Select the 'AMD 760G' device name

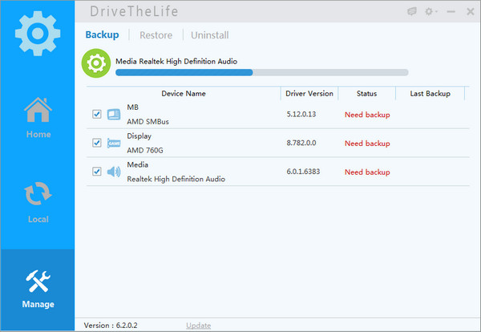point(145,150)
